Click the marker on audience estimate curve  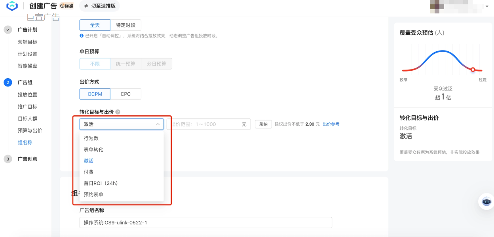(x=473, y=70)
